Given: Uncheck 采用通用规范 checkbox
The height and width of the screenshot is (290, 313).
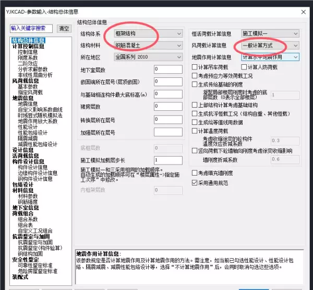Looking at the screenshot, I should click(195, 183).
